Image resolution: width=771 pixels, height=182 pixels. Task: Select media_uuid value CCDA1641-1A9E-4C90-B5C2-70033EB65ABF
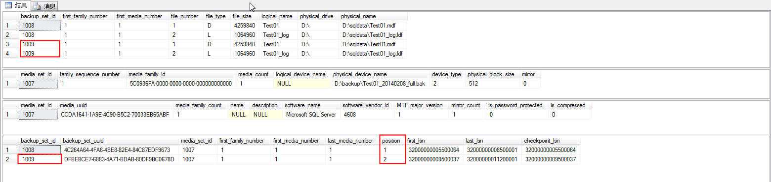click(x=116, y=115)
